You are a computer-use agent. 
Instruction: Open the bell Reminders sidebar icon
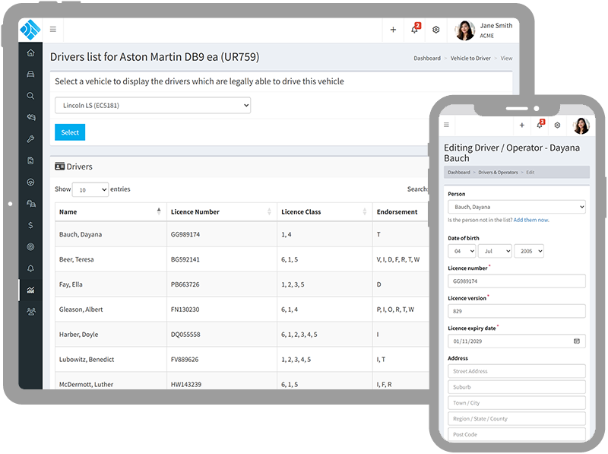click(x=30, y=268)
